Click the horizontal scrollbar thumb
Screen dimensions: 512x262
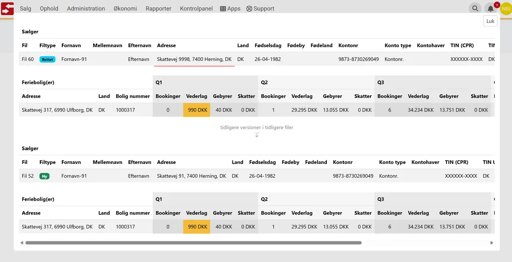pos(193,243)
